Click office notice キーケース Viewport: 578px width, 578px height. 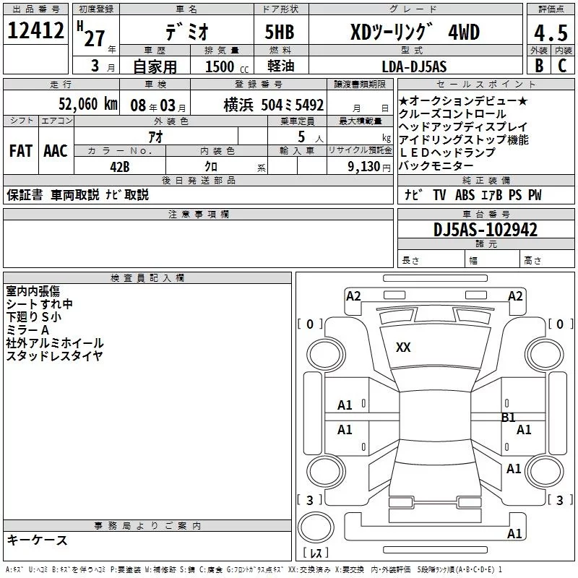(x=38, y=540)
